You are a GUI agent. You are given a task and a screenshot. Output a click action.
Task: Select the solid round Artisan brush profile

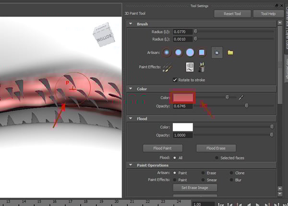coord(190,52)
